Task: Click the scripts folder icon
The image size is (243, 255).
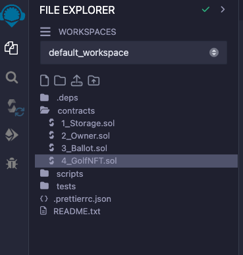Action: tap(45, 174)
